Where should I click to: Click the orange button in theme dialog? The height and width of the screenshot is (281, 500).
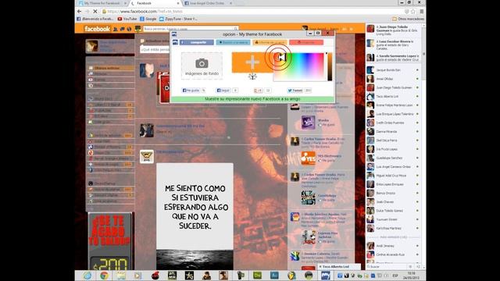click(x=270, y=42)
